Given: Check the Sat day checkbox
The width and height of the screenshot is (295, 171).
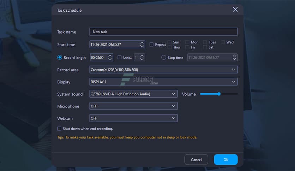Looking at the screenshot, I should pyautogui.click(x=205, y=47).
